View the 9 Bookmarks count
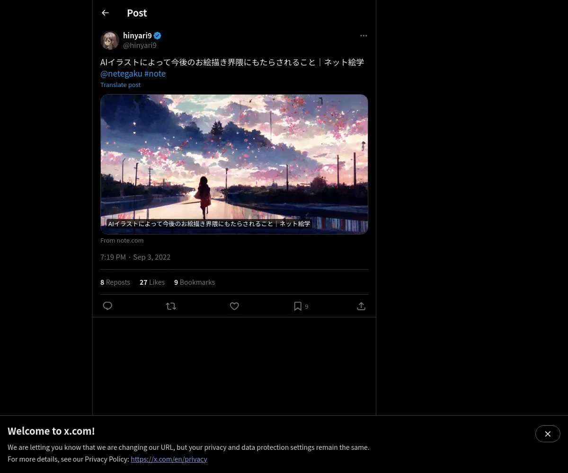The height and width of the screenshot is (473, 568). [x=195, y=282]
